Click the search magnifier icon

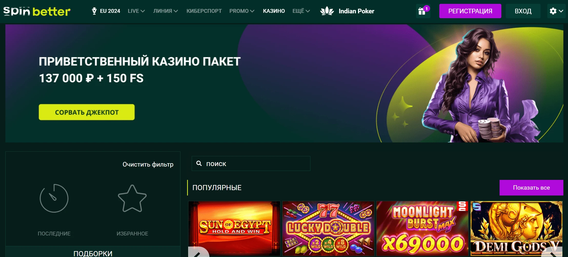coord(199,163)
